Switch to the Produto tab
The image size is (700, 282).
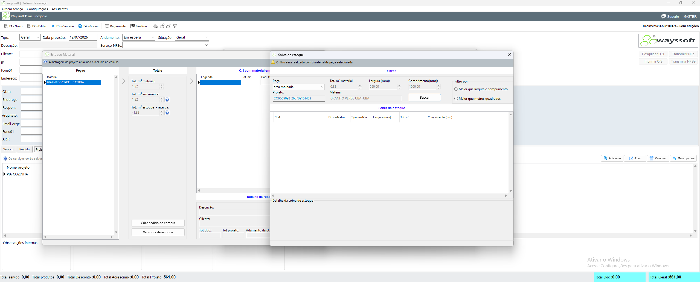point(24,149)
